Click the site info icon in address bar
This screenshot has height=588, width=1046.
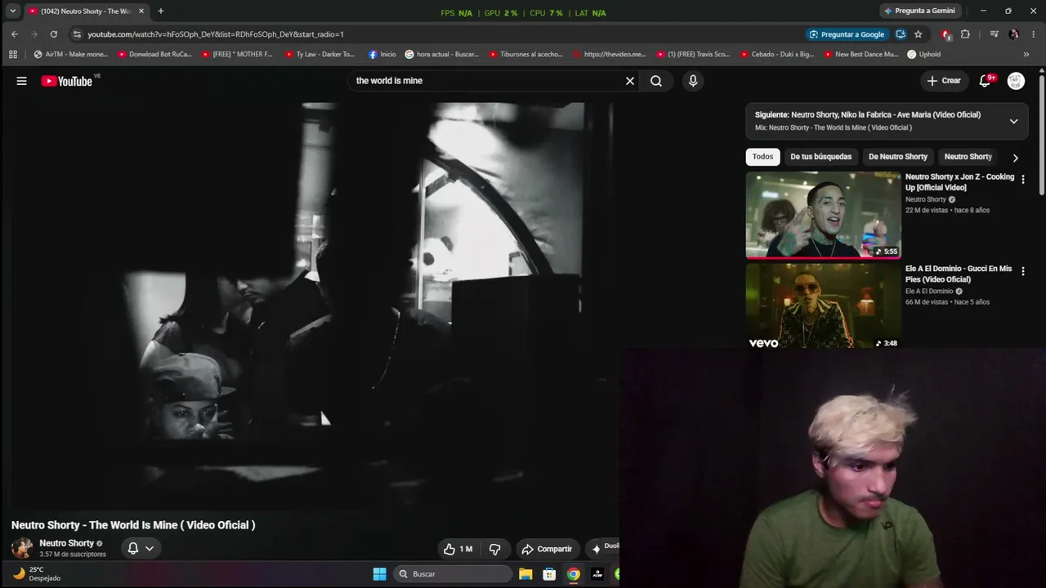(x=77, y=34)
